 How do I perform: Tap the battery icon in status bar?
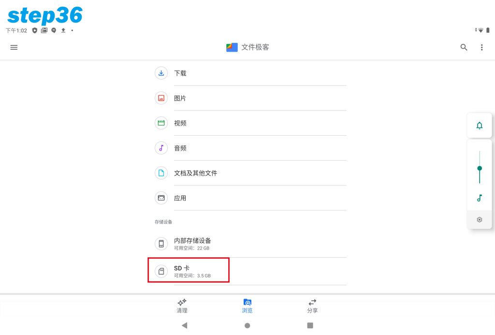488,30
